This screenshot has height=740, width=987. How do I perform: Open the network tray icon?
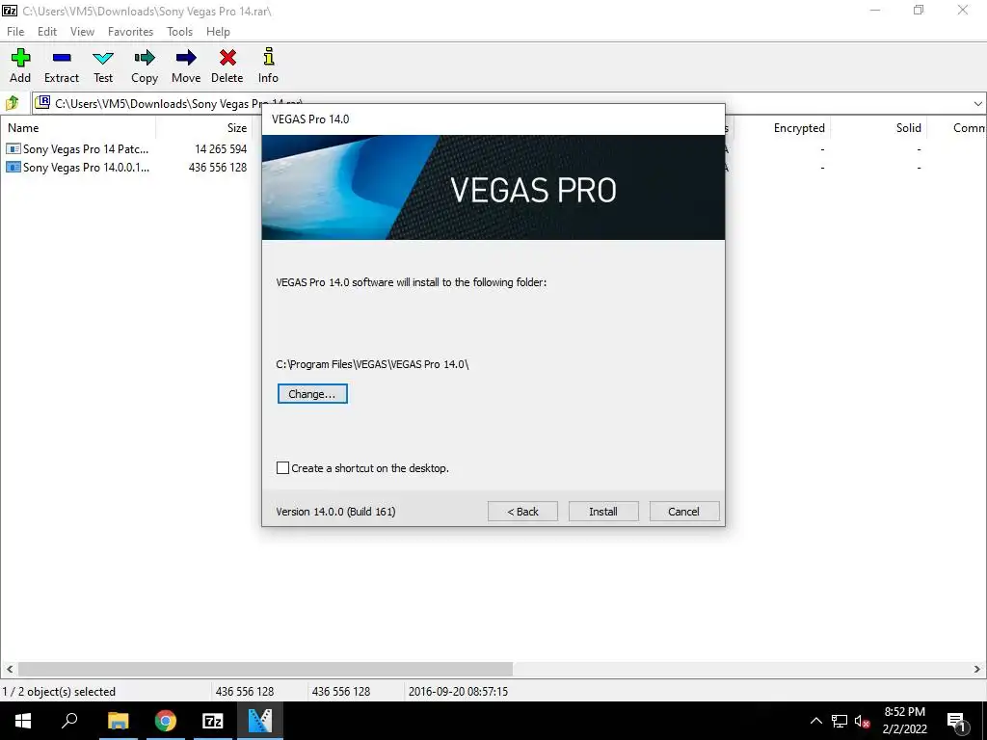[x=840, y=721]
